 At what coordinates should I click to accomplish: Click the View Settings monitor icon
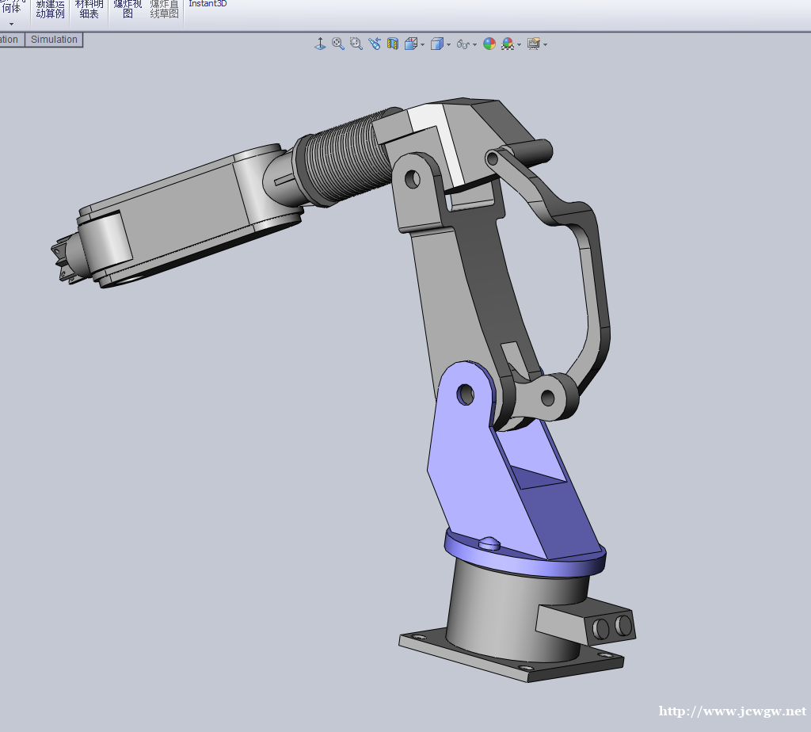click(x=534, y=44)
